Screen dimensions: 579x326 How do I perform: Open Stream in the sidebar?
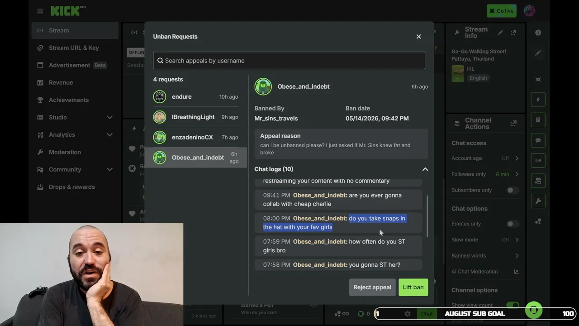(75, 30)
